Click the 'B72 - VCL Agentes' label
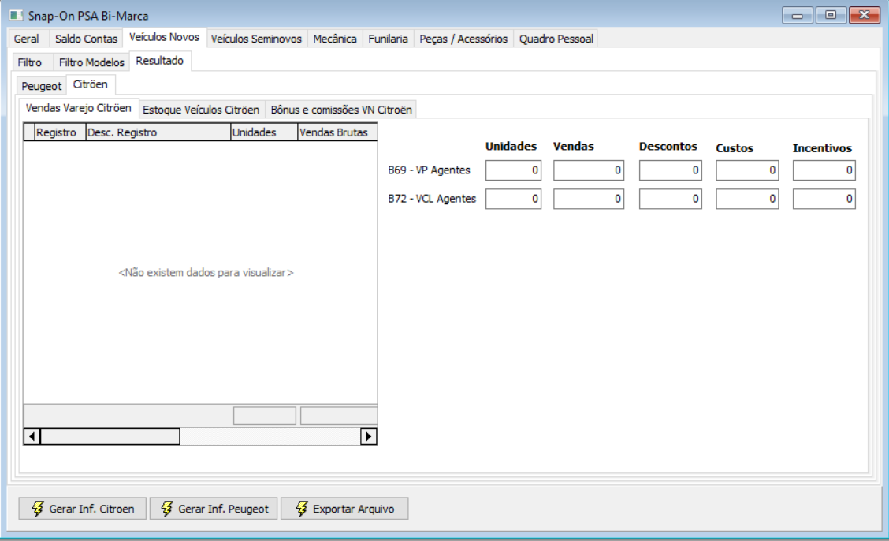889x541 pixels. (x=432, y=199)
